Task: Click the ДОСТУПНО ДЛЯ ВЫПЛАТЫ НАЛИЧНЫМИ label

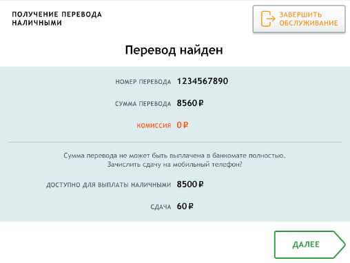Action: click(109, 185)
